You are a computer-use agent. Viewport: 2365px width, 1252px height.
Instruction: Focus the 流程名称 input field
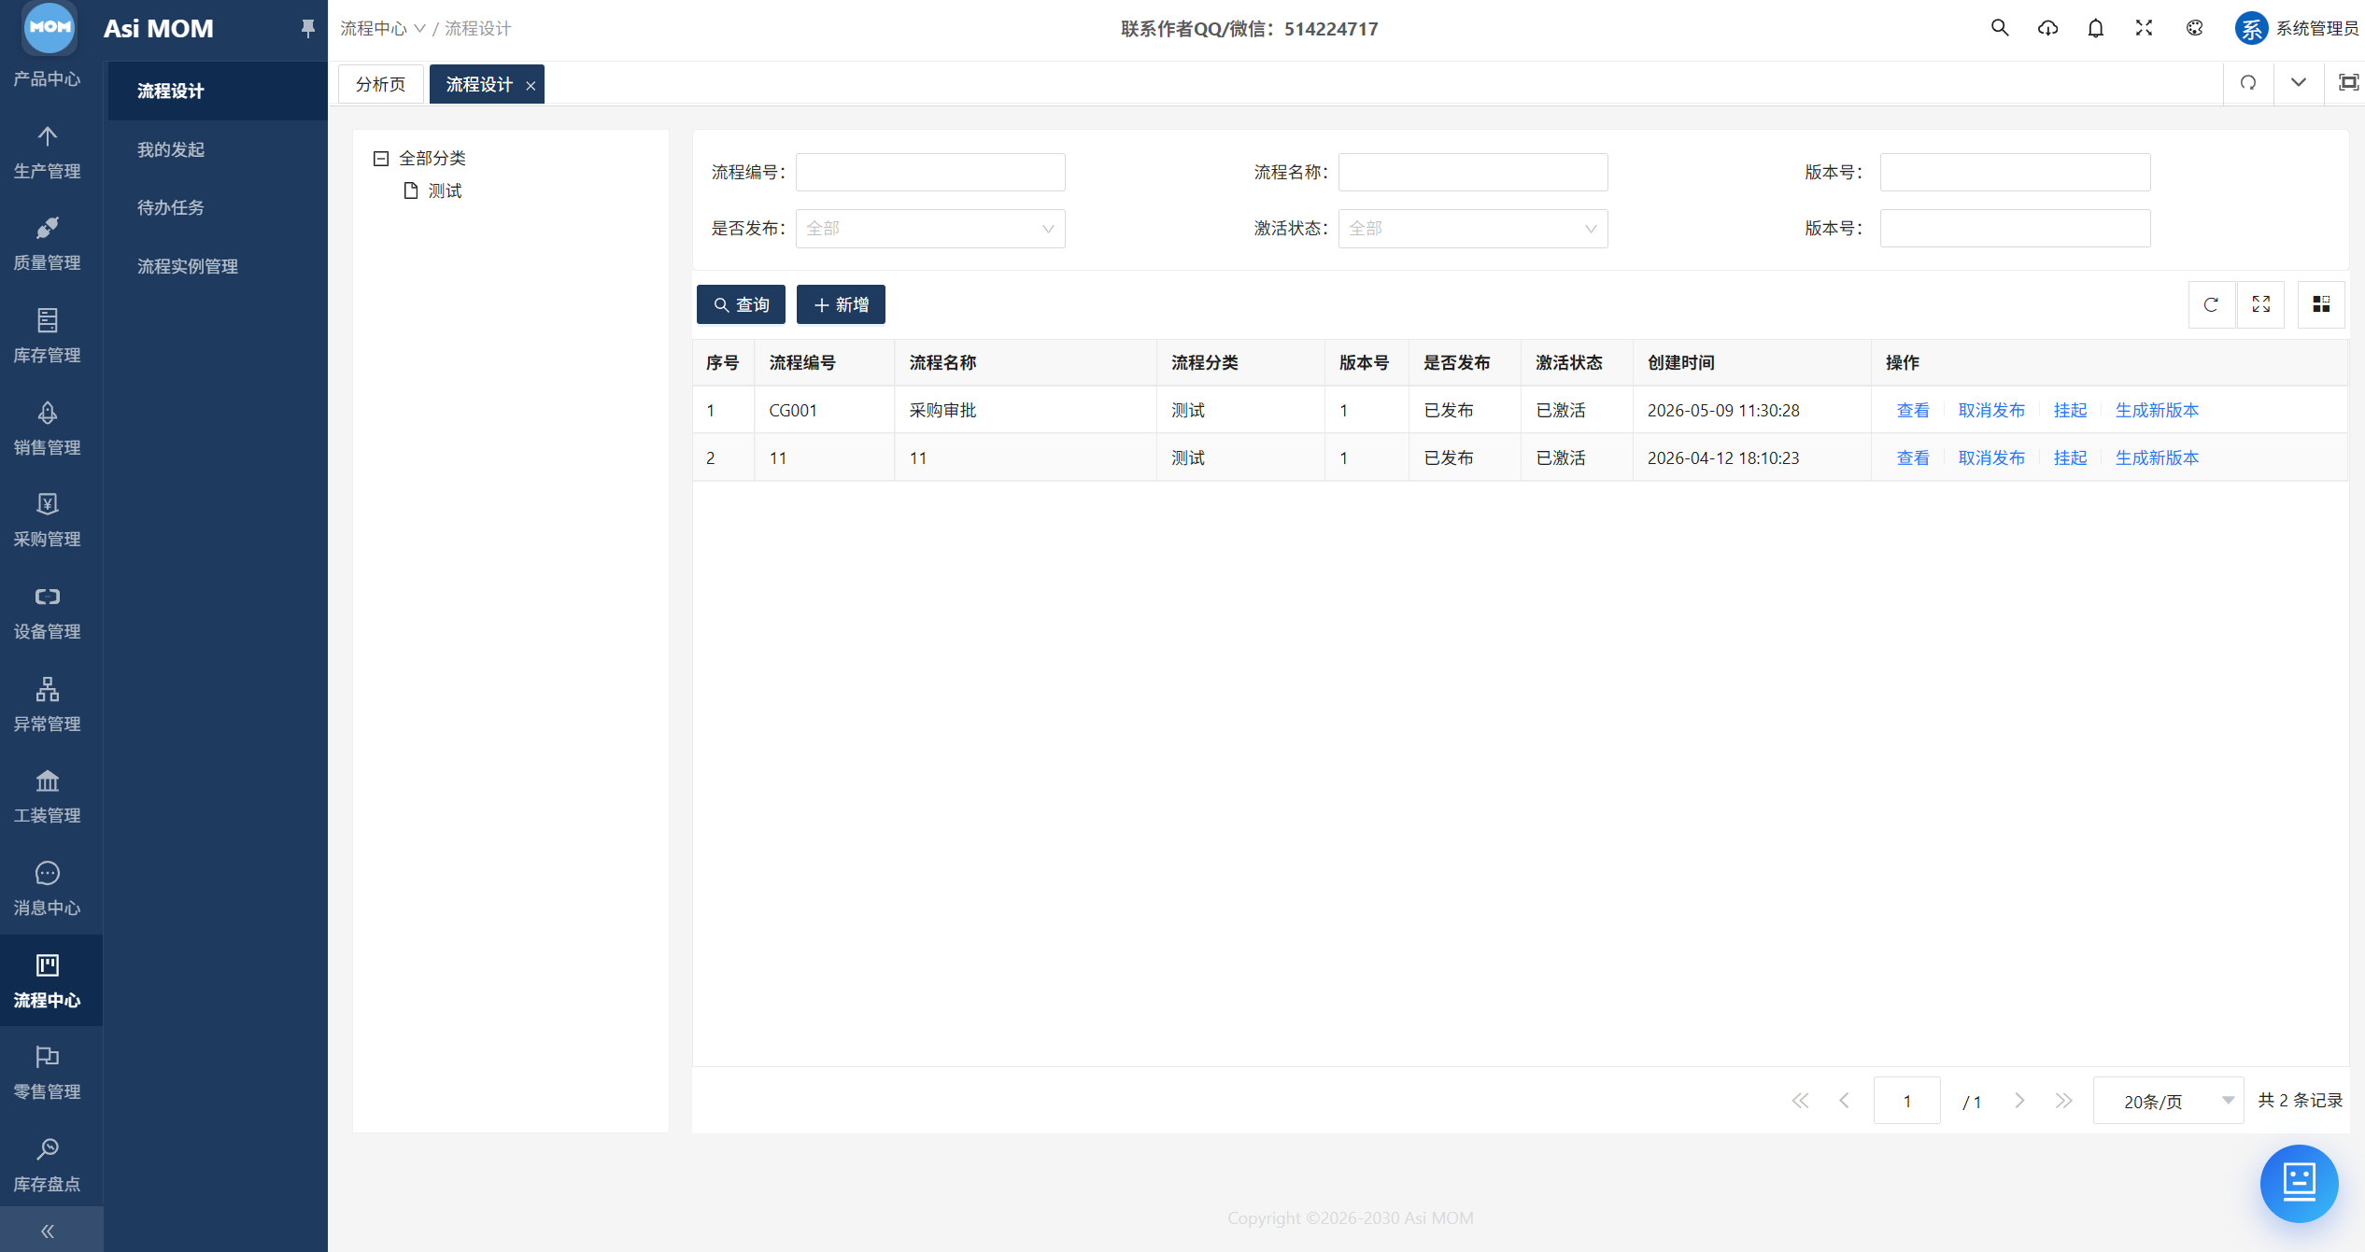tap(1472, 172)
